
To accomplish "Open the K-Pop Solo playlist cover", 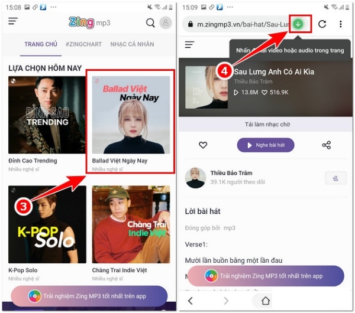I will tap(47, 224).
